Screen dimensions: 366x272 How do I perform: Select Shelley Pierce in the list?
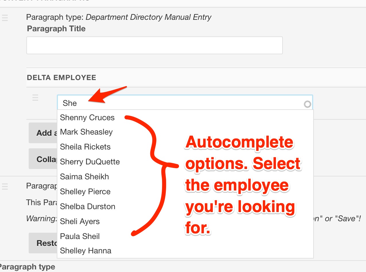[x=85, y=192]
